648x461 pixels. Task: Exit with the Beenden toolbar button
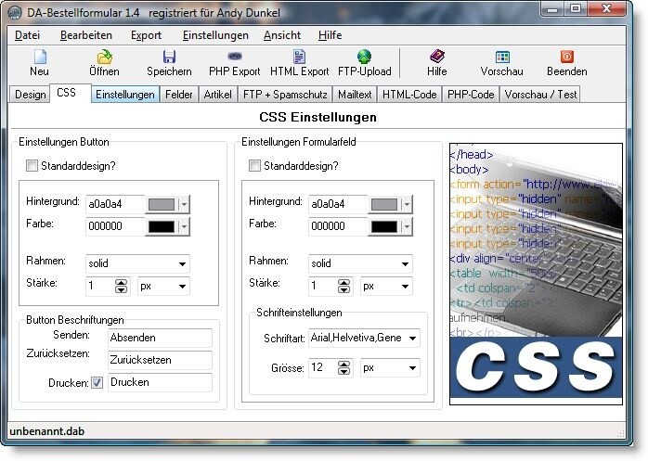(567, 63)
